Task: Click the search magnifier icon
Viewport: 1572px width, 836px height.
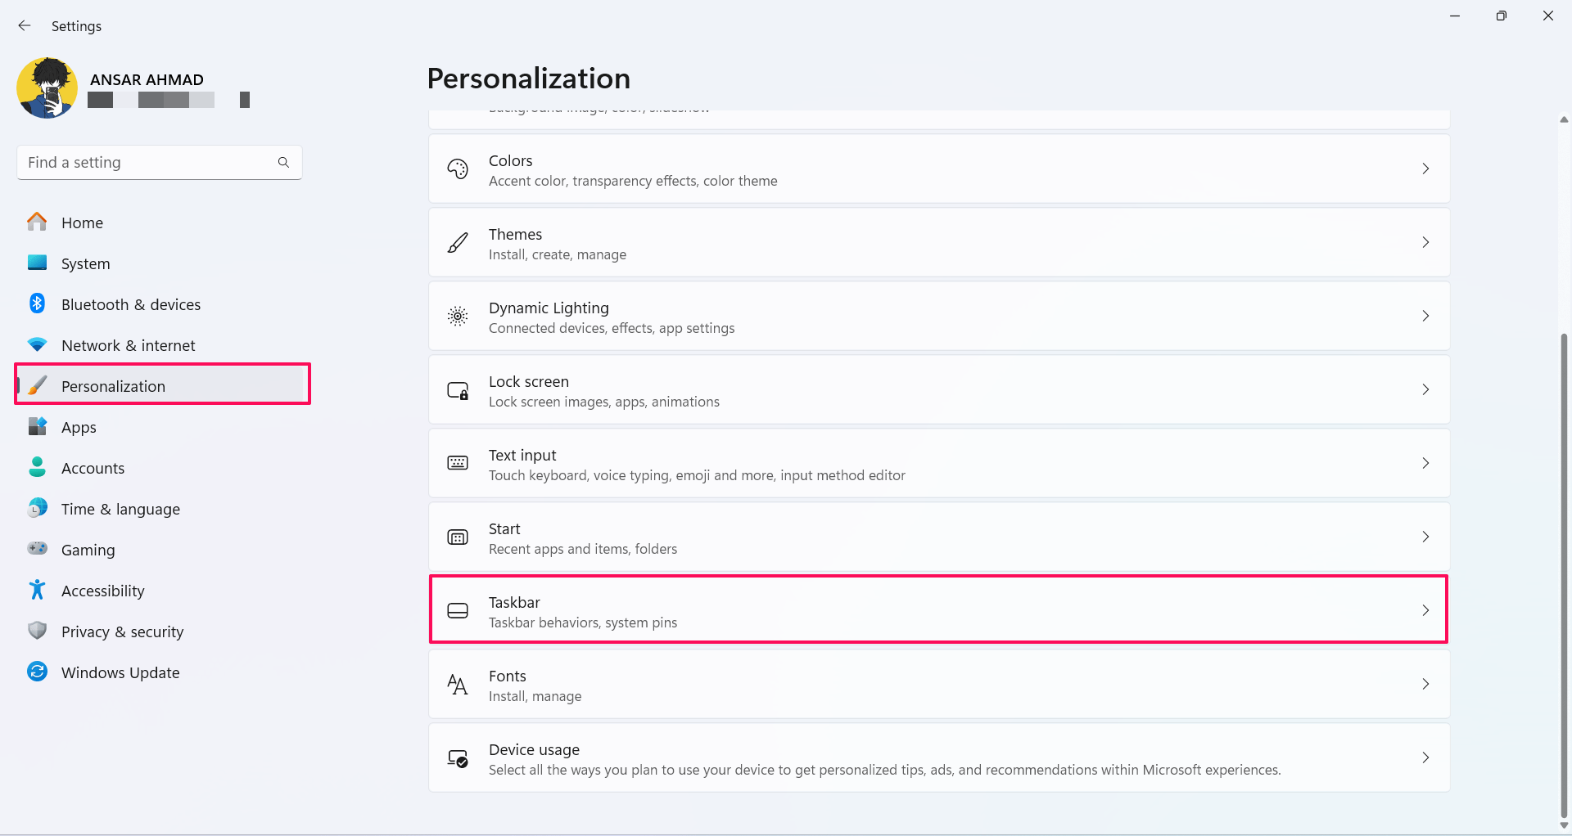Action: (283, 163)
